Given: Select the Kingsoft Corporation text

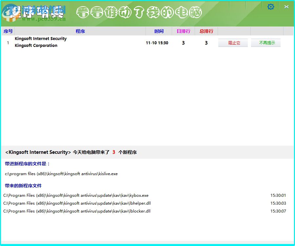Looking at the screenshot, I should click(x=36, y=46).
